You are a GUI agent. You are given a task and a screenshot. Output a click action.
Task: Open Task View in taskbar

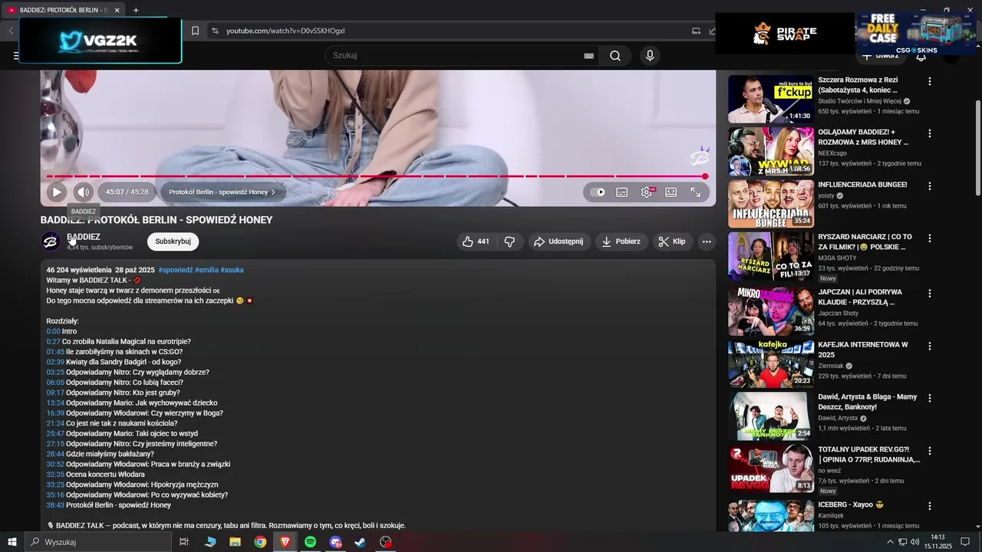point(184,542)
